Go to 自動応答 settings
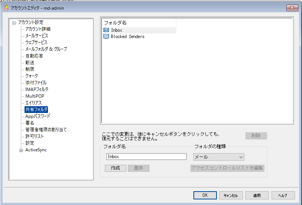The image size is (302, 205). (34, 56)
